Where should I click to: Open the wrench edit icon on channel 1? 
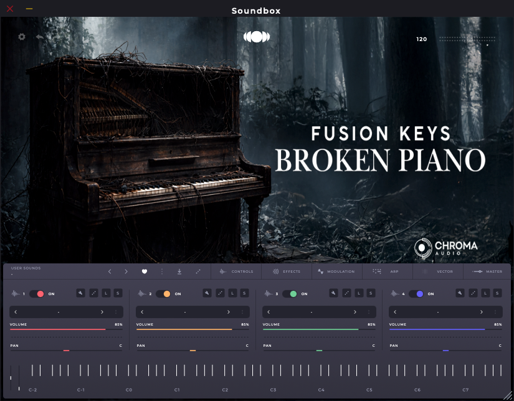pos(80,291)
